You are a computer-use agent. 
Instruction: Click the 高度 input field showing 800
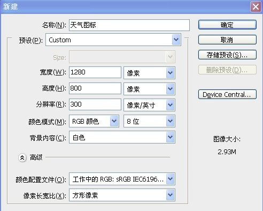tap(95, 88)
